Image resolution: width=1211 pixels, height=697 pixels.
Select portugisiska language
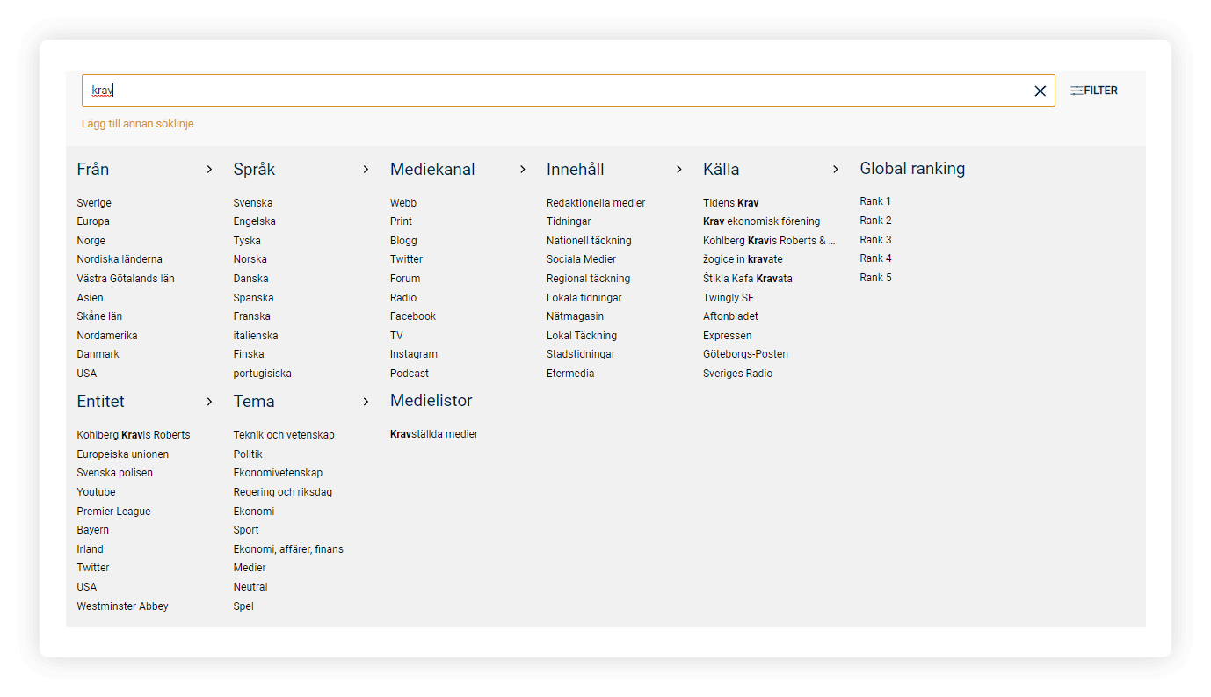[263, 374]
